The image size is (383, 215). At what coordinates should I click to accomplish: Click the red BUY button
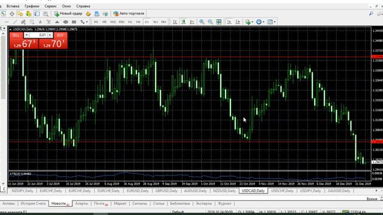point(53,41)
